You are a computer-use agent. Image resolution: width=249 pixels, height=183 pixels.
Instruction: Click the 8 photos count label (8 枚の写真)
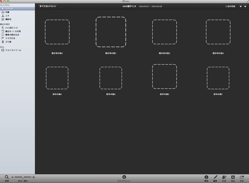click(230, 6)
